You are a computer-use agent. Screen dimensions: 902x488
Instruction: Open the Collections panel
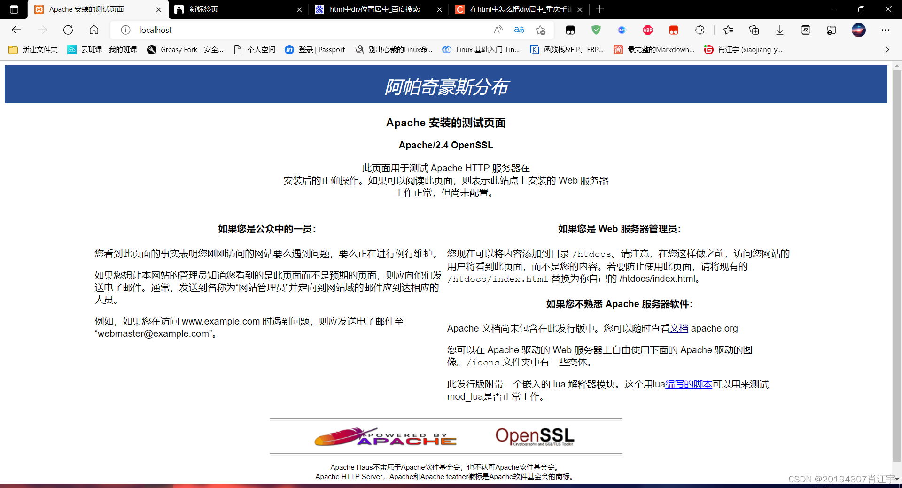754,30
